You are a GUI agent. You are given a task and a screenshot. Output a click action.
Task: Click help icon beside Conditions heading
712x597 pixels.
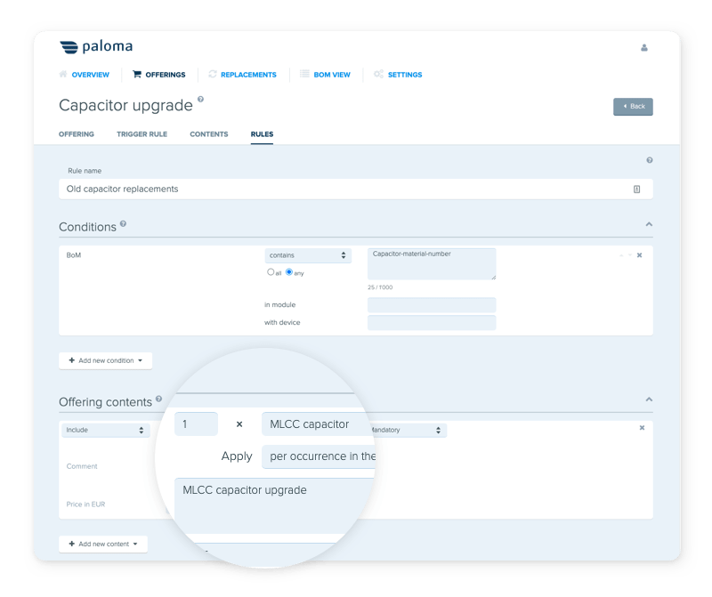tap(123, 224)
